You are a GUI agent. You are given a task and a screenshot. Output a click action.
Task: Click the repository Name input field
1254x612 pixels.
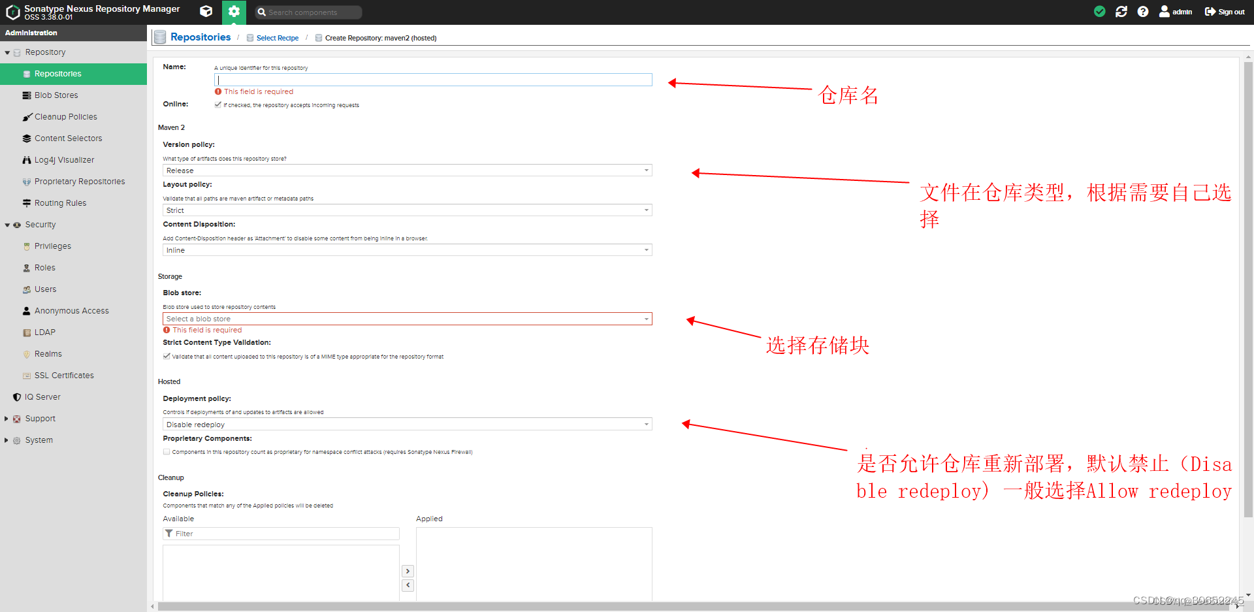433,80
